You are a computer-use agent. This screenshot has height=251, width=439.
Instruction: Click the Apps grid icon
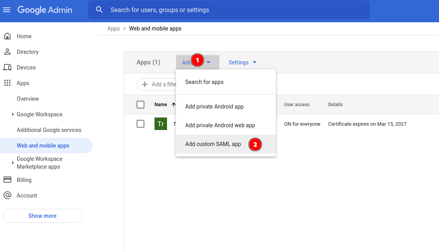point(7,83)
